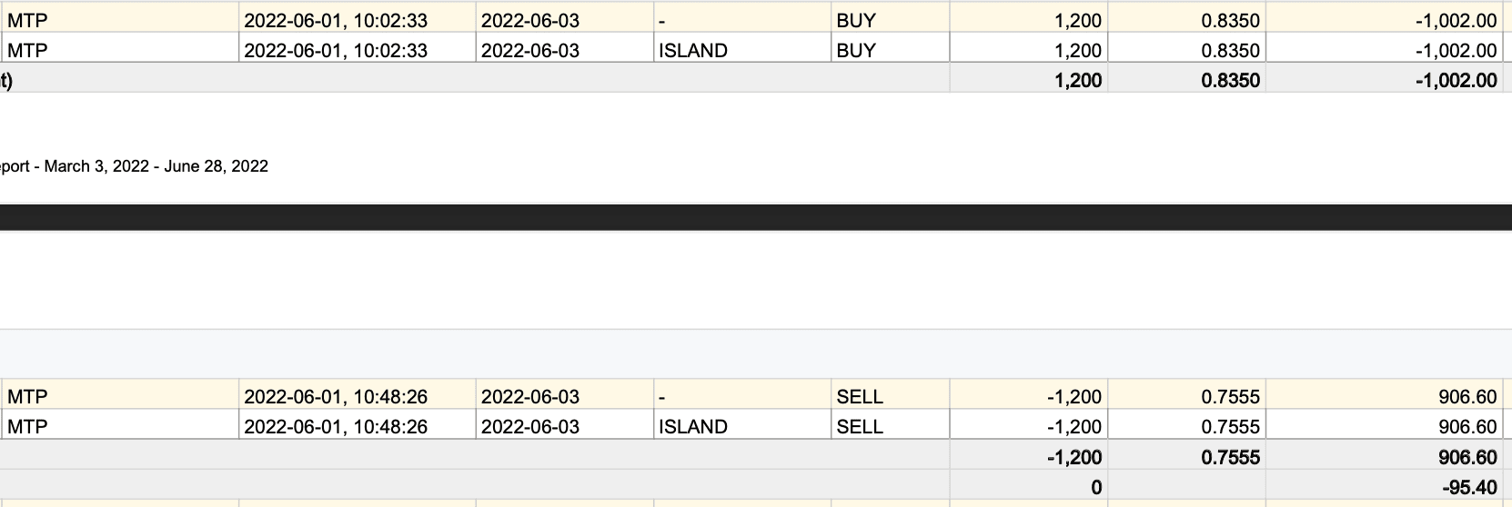Screen dimensions: 1512x507
Task: Select the BUY cell in the ISLAND row
Action: point(855,51)
